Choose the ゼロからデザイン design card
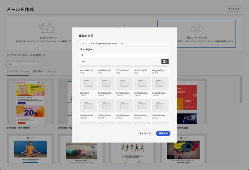249x170 pixels. 47,33
